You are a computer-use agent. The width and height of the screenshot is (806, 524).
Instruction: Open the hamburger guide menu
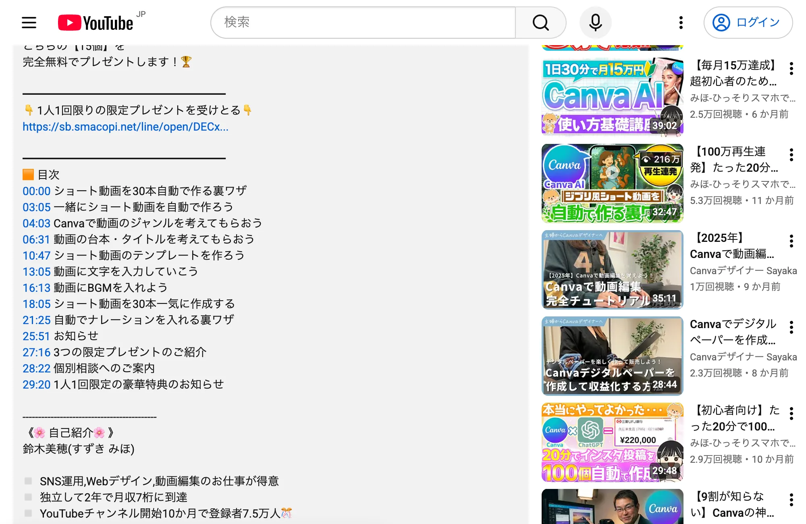point(29,23)
